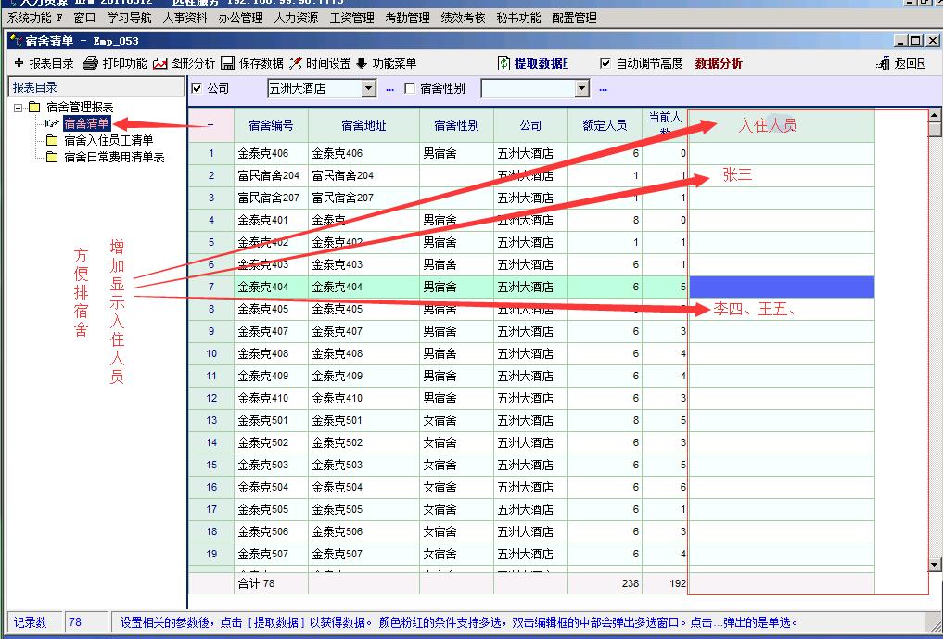Collapse the 宿舍管理报表 tree node
This screenshot has width=943, height=639.
pos(19,108)
